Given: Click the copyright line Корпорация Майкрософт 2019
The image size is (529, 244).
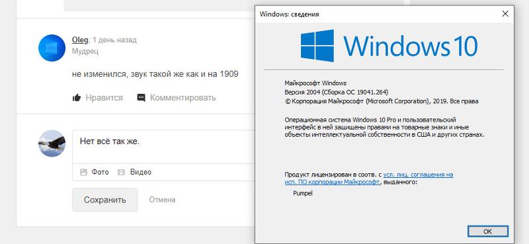Looking at the screenshot, I should 382,101.
